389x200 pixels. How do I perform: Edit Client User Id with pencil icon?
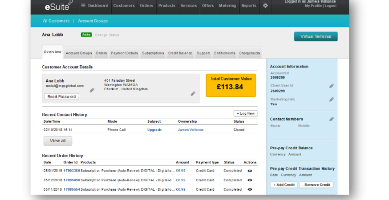pos(331,86)
